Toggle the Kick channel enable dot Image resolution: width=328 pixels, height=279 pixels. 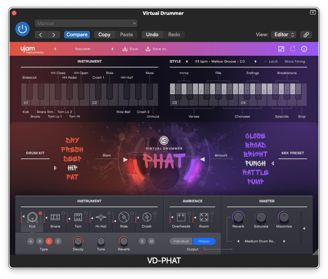[x=40, y=213]
